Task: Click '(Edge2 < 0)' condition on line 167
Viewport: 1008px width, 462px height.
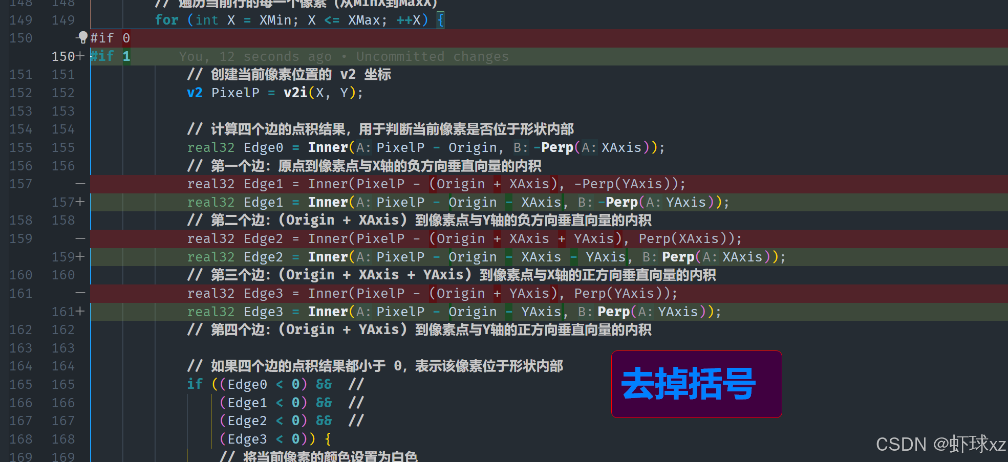Action: (x=263, y=421)
